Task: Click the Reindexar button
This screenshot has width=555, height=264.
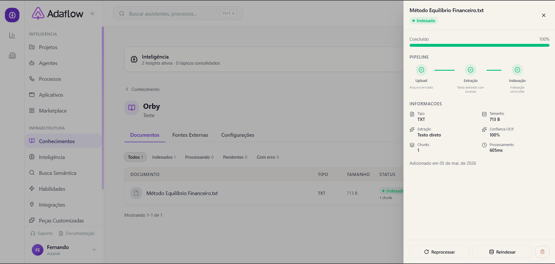Action: click(x=502, y=252)
